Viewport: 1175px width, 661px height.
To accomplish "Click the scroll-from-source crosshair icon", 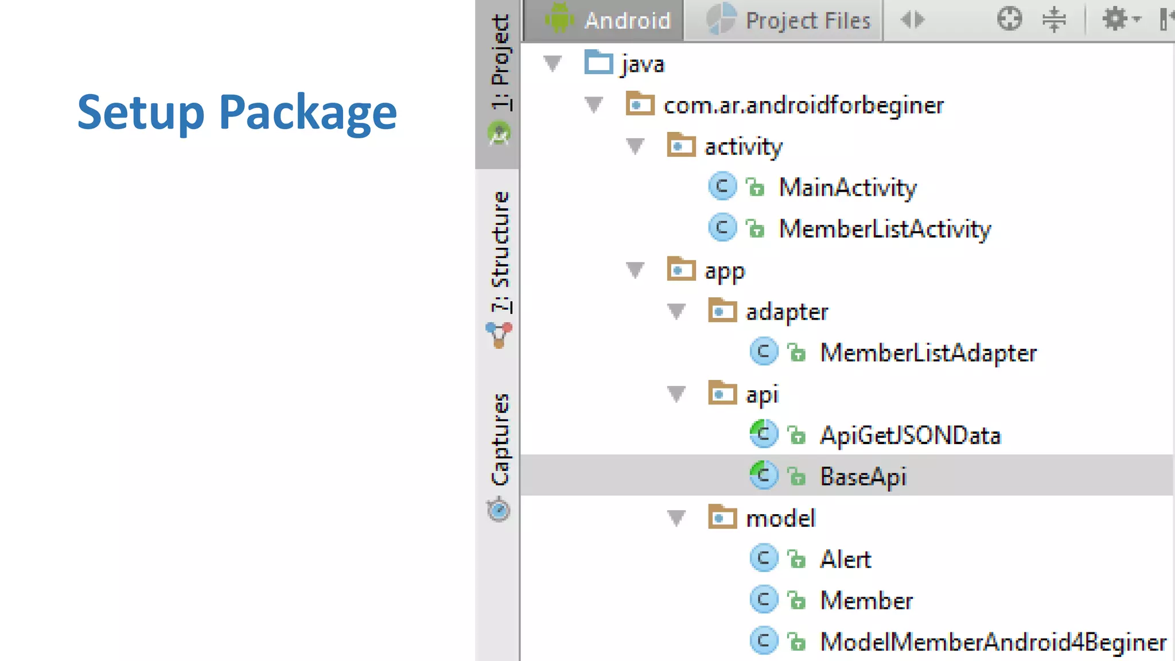I will [x=1009, y=19].
